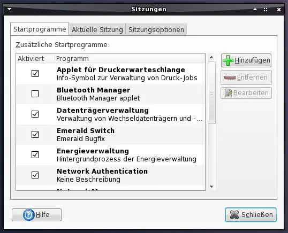Switch to the Startprogramme tab
Image resolution: width=288 pixels, height=233 pixels.
(40, 29)
